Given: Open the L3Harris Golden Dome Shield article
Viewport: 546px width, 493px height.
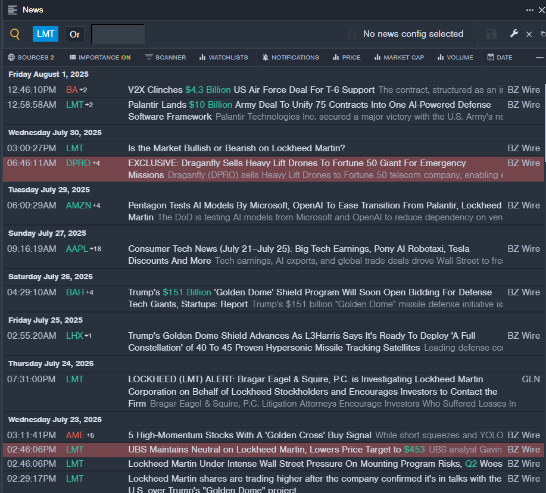Looking at the screenshot, I should (301, 342).
